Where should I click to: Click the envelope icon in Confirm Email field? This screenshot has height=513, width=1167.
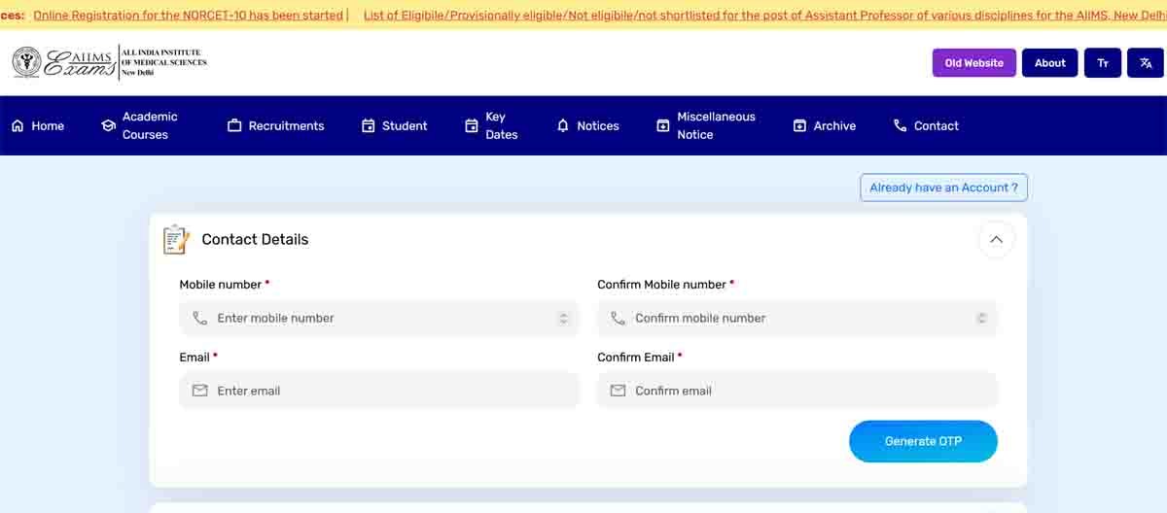coord(618,391)
